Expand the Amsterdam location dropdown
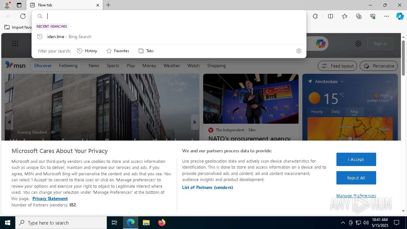407x229 pixels. coord(342,82)
